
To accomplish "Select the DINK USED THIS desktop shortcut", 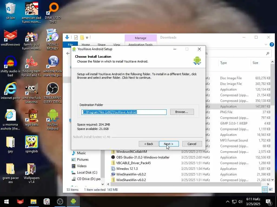I will (53, 13).
